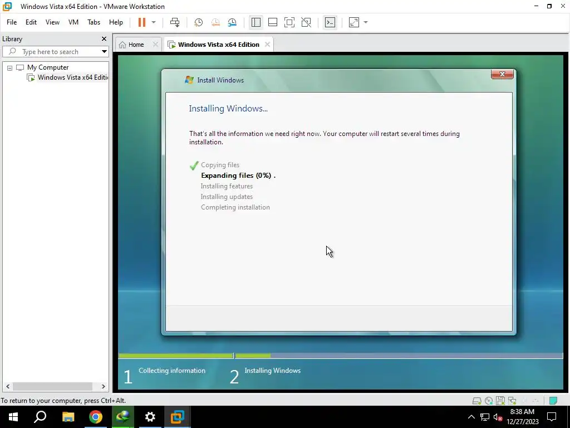Open the View menu
The height and width of the screenshot is (428, 570).
(52, 22)
